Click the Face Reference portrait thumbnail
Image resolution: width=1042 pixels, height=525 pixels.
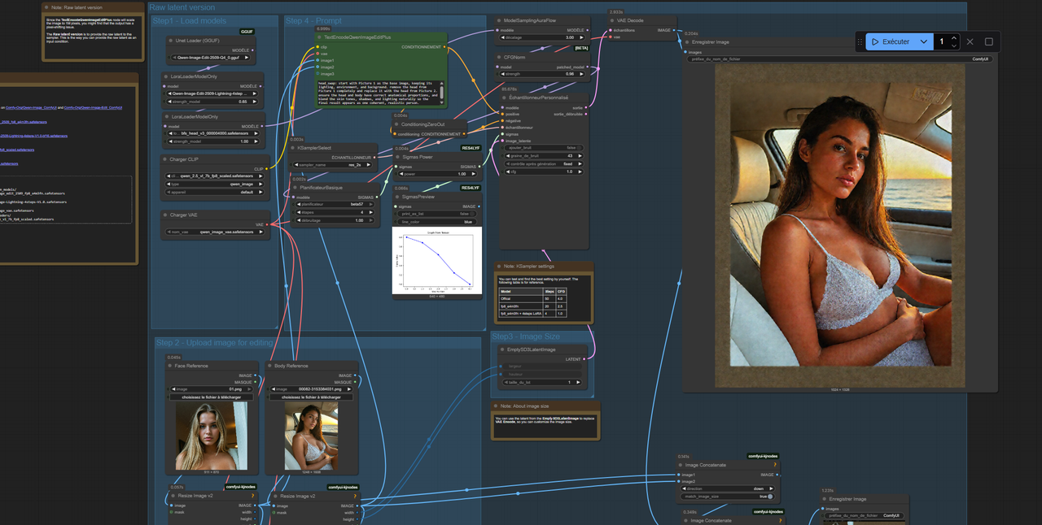211,436
